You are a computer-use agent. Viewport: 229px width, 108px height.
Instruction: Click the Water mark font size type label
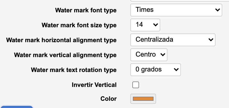[79, 25]
